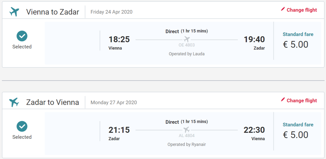
Task: Toggle the Selected checkmark for the Zadar to Vienna flight
Action: [x=22, y=126]
